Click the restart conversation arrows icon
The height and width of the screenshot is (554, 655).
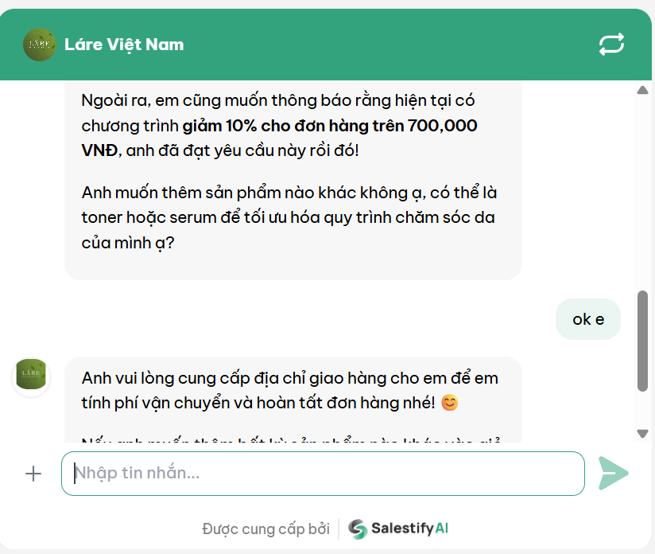pos(611,45)
